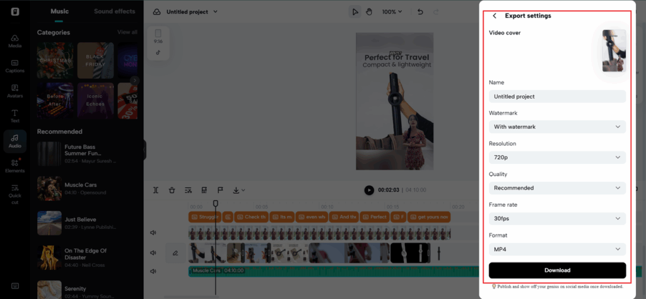This screenshot has width=646, height=299.
Task: Open the Black Friday music category
Action: click(96, 61)
